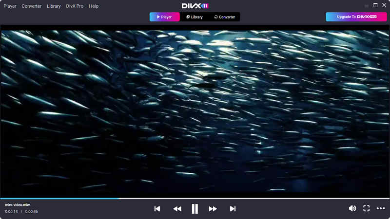390x219 pixels.
Task: Mute the volume speaker icon
Action: pos(352,208)
